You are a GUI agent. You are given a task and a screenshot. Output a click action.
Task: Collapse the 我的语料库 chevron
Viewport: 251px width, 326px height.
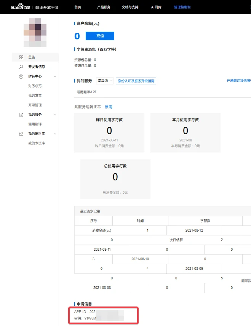coord(55,134)
